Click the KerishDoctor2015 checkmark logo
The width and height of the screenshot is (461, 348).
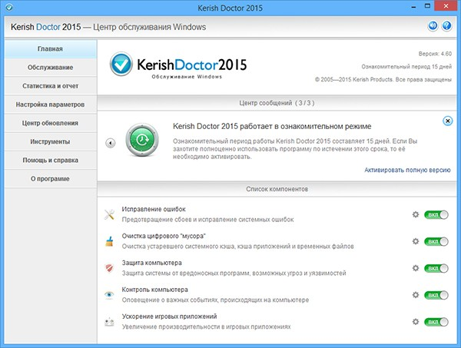121,64
